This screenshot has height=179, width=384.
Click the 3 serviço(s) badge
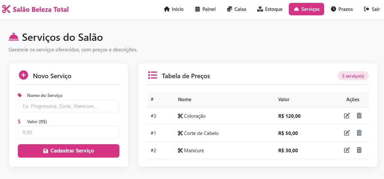pyautogui.click(x=353, y=76)
